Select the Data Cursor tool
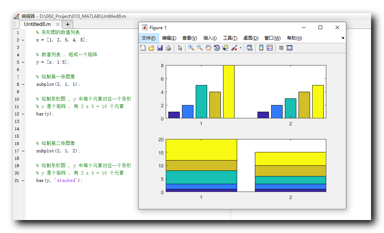 [x=225, y=48]
